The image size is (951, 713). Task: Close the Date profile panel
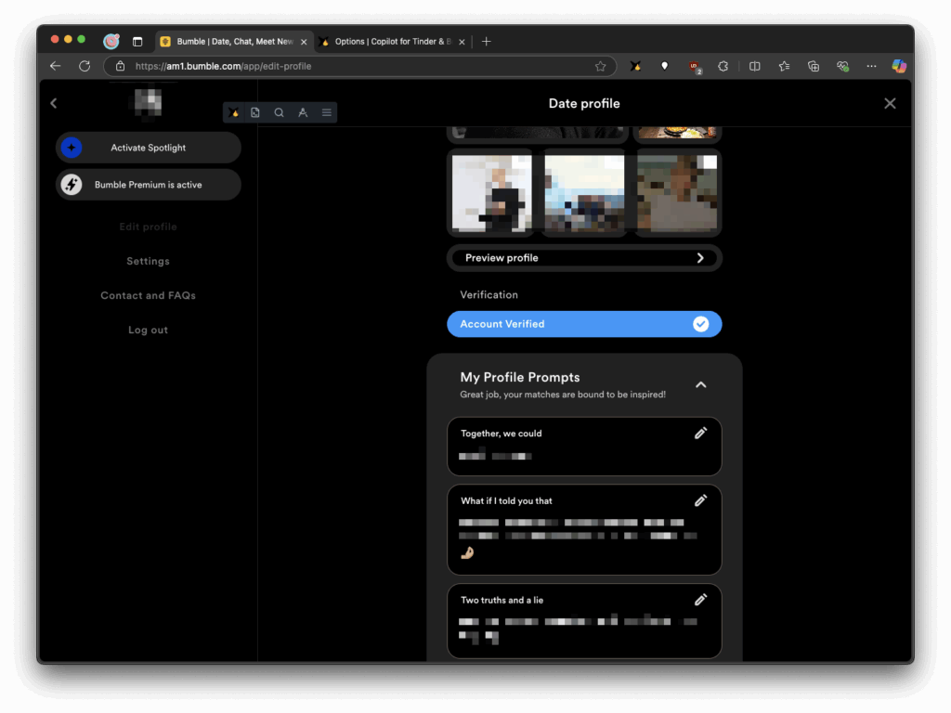pyautogui.click(x=890, y=103)
